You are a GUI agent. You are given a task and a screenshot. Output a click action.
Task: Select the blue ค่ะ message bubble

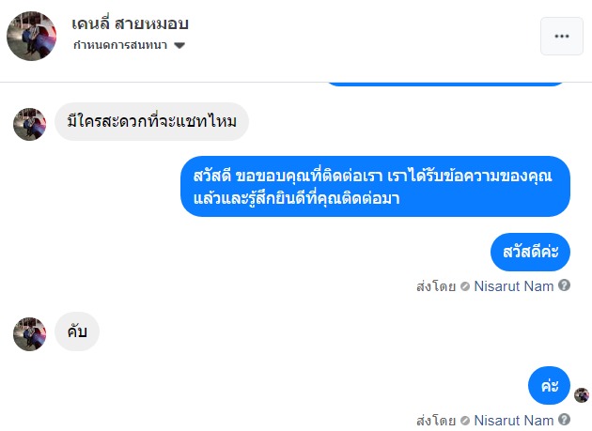(549, 386)
